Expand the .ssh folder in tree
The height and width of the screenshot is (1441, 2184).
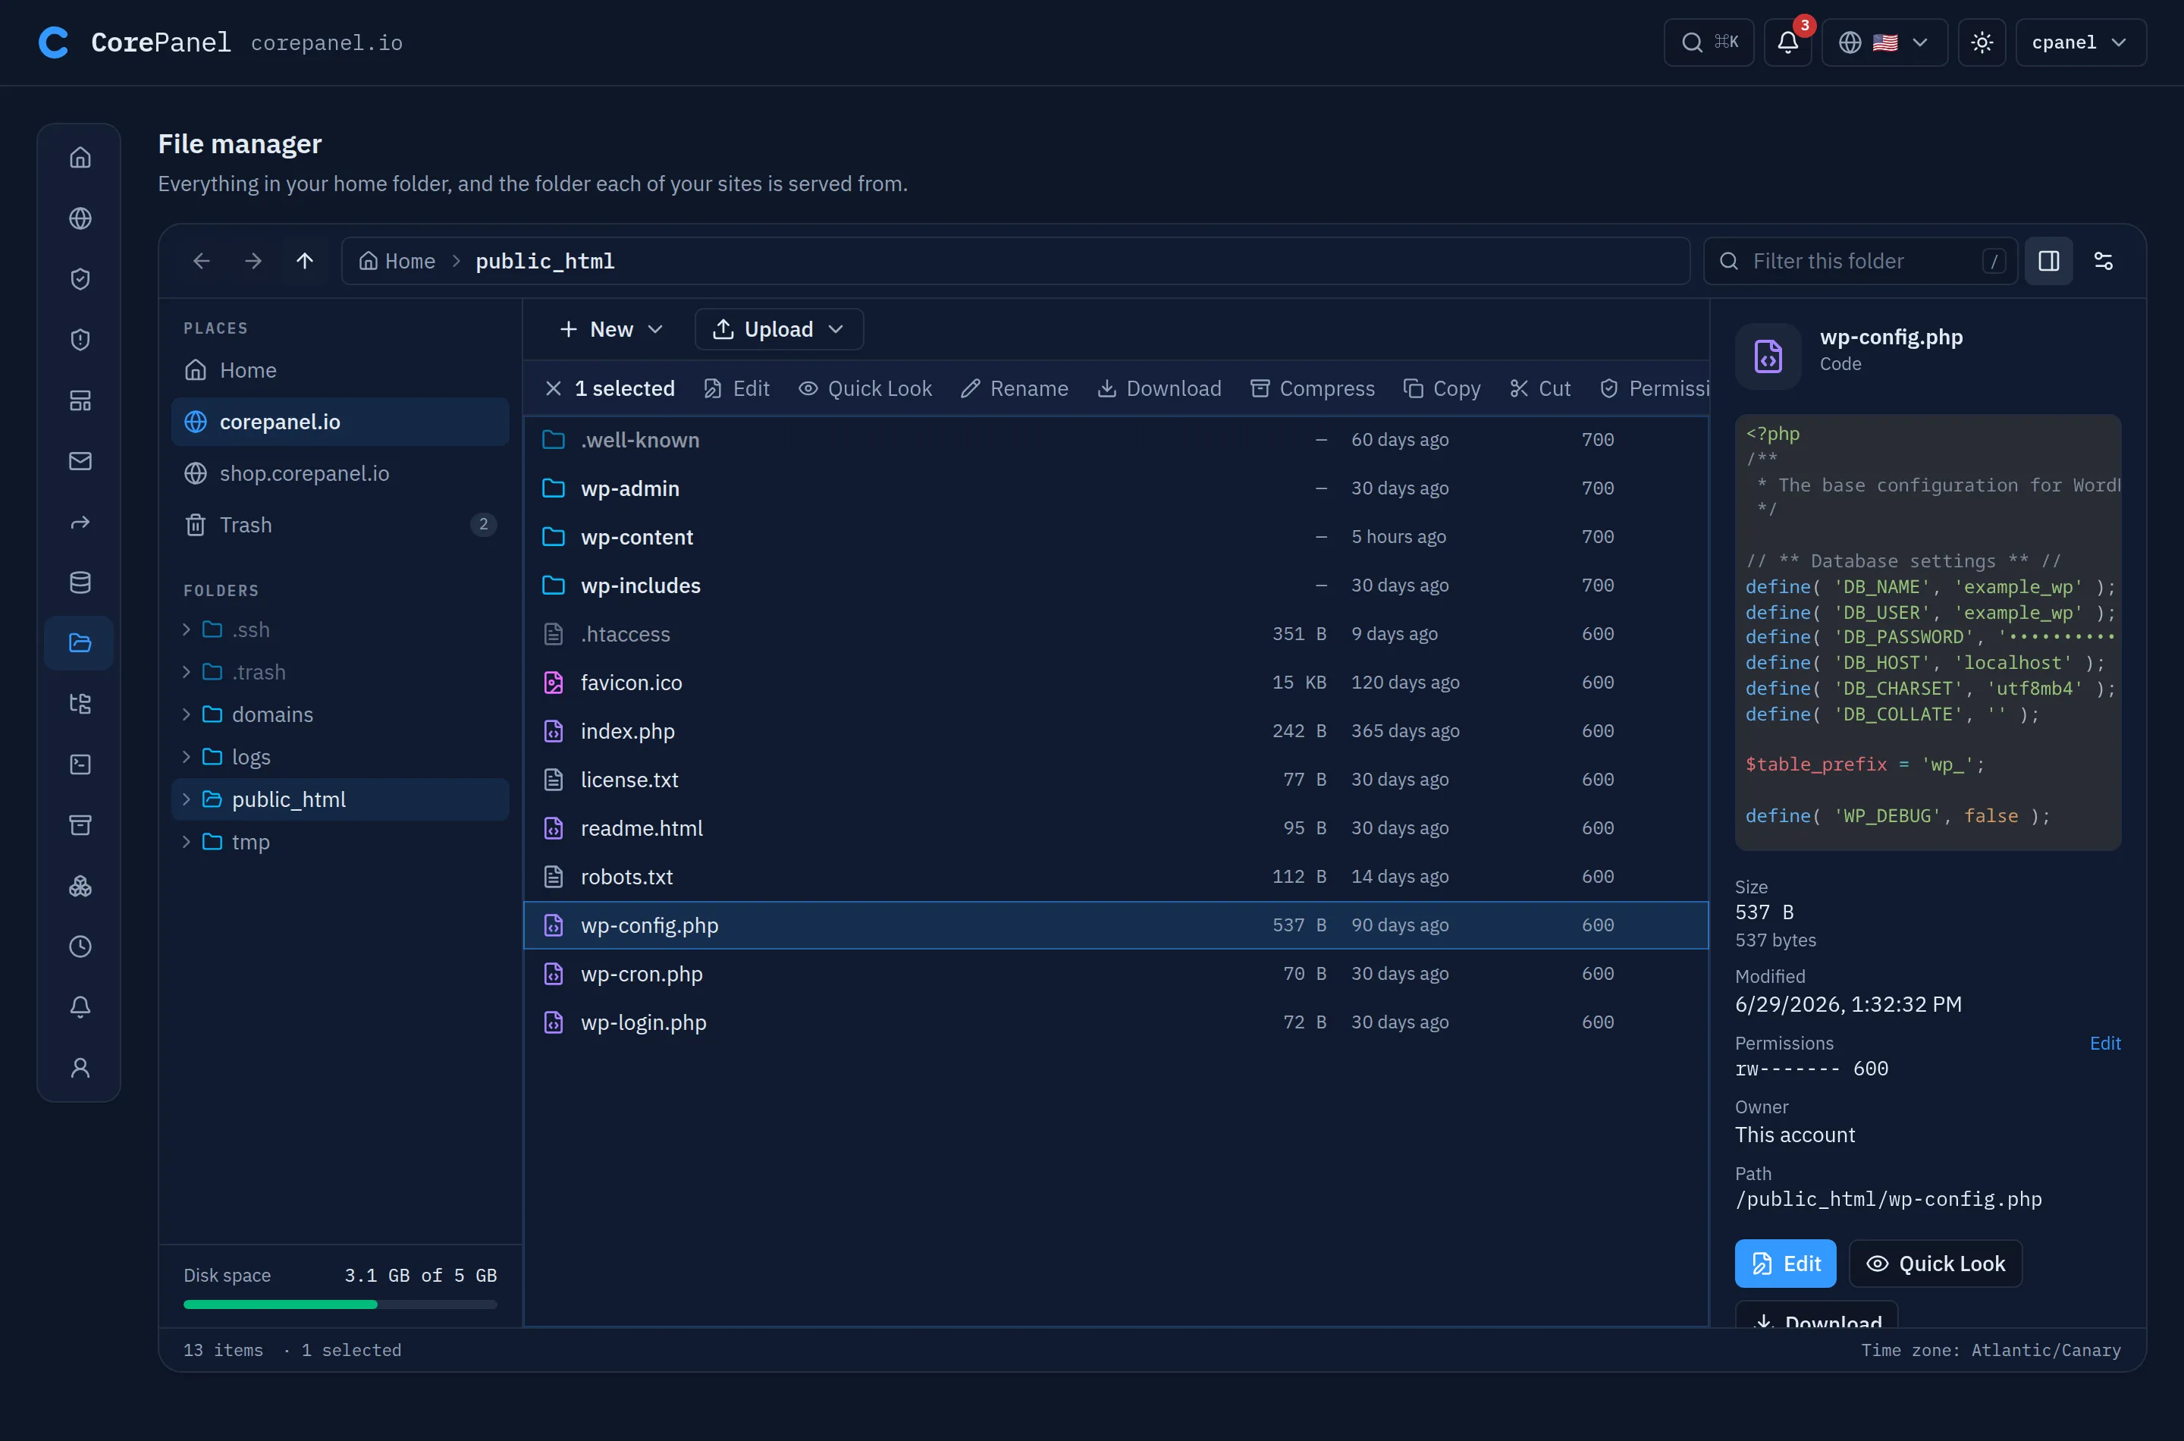187,629
